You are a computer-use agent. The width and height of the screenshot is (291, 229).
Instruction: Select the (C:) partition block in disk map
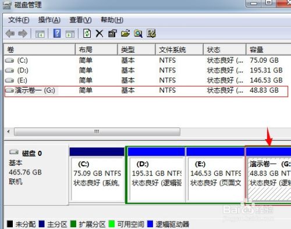tap(97, 175)
